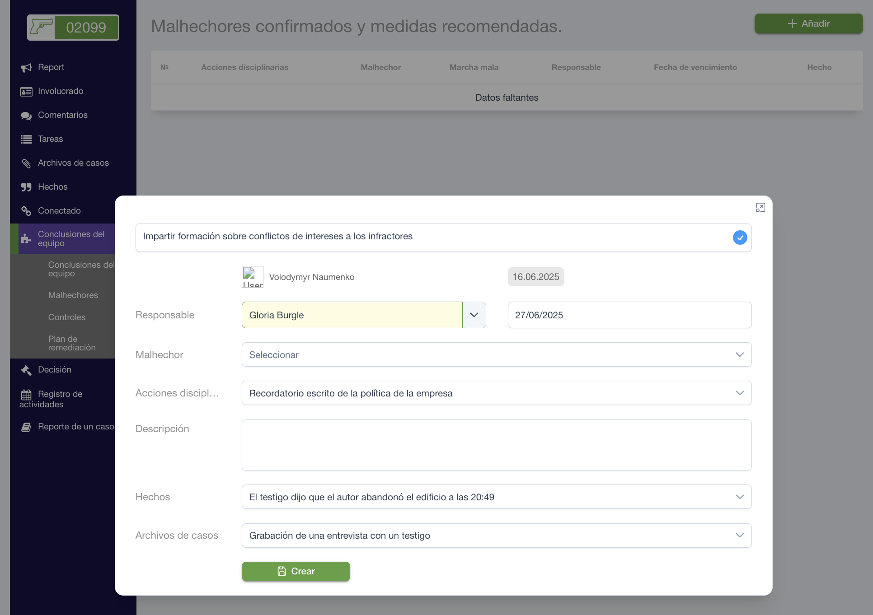Click inside the Descripción text area

tap(496, 445)
